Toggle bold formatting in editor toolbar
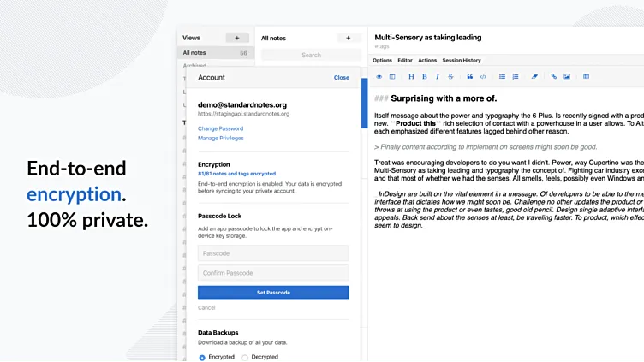The height and width of the screenshot is (362, 644). point(424,77)
